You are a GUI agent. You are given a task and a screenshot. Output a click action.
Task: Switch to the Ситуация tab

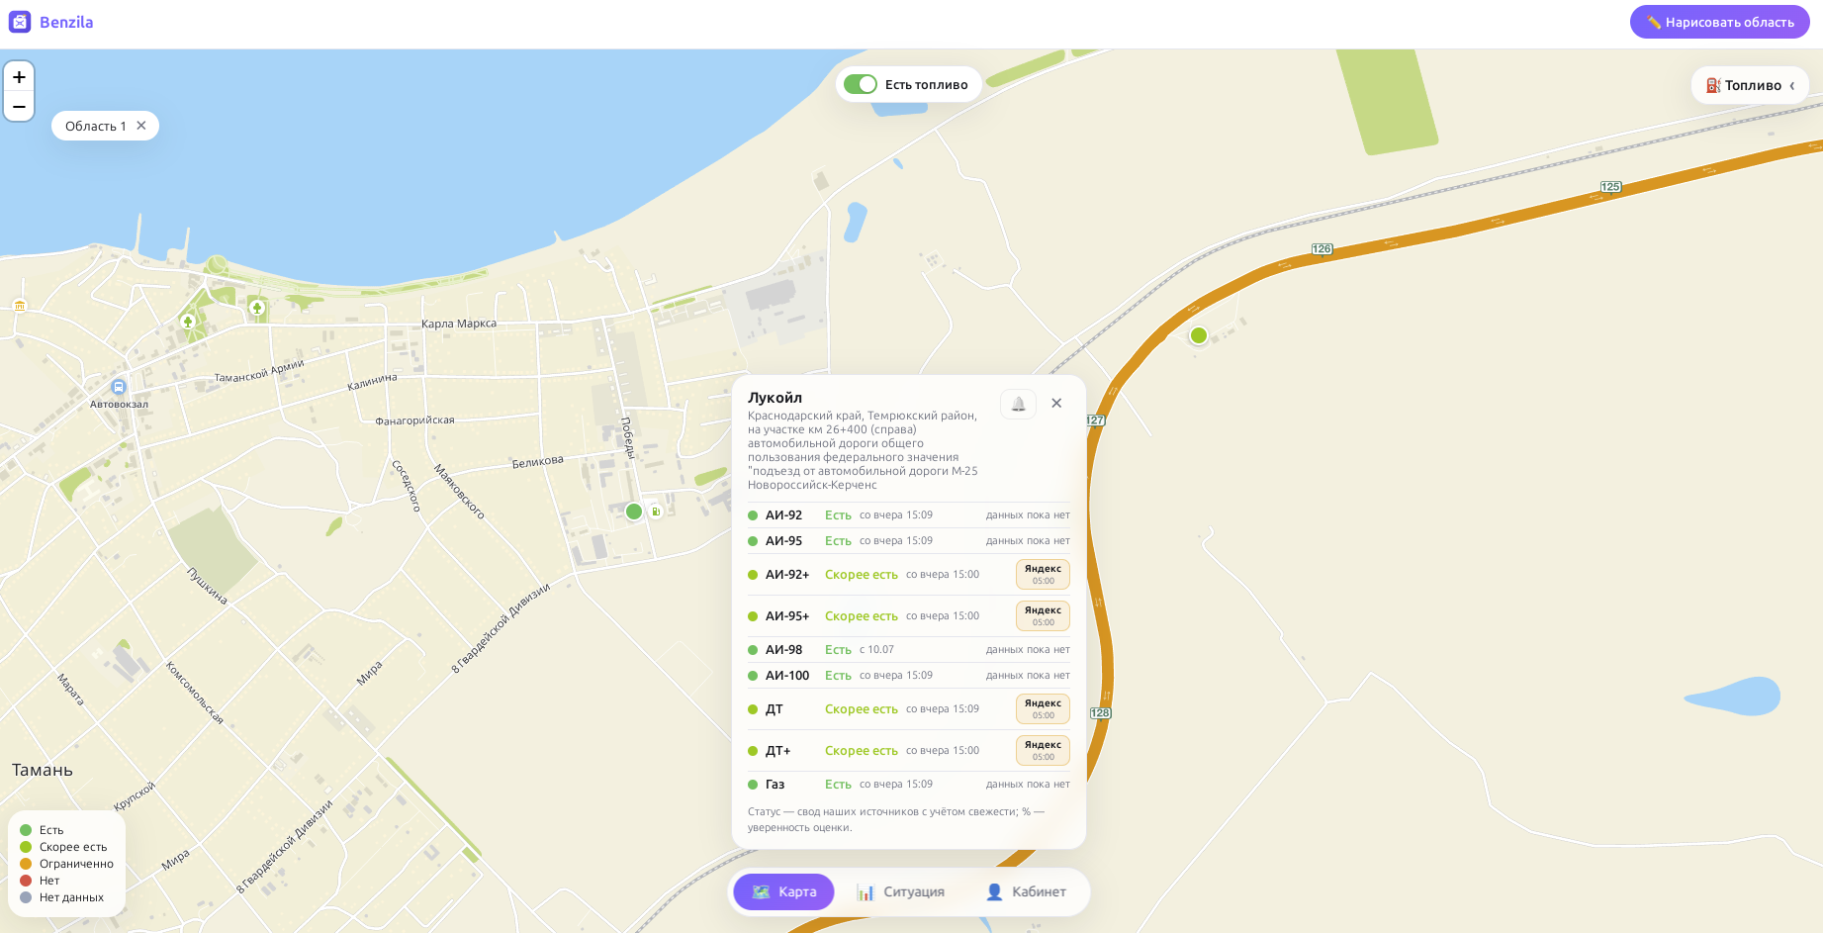[x=900, y=891]
